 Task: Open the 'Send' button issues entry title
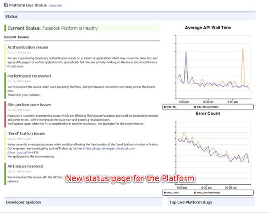(26, 134)
